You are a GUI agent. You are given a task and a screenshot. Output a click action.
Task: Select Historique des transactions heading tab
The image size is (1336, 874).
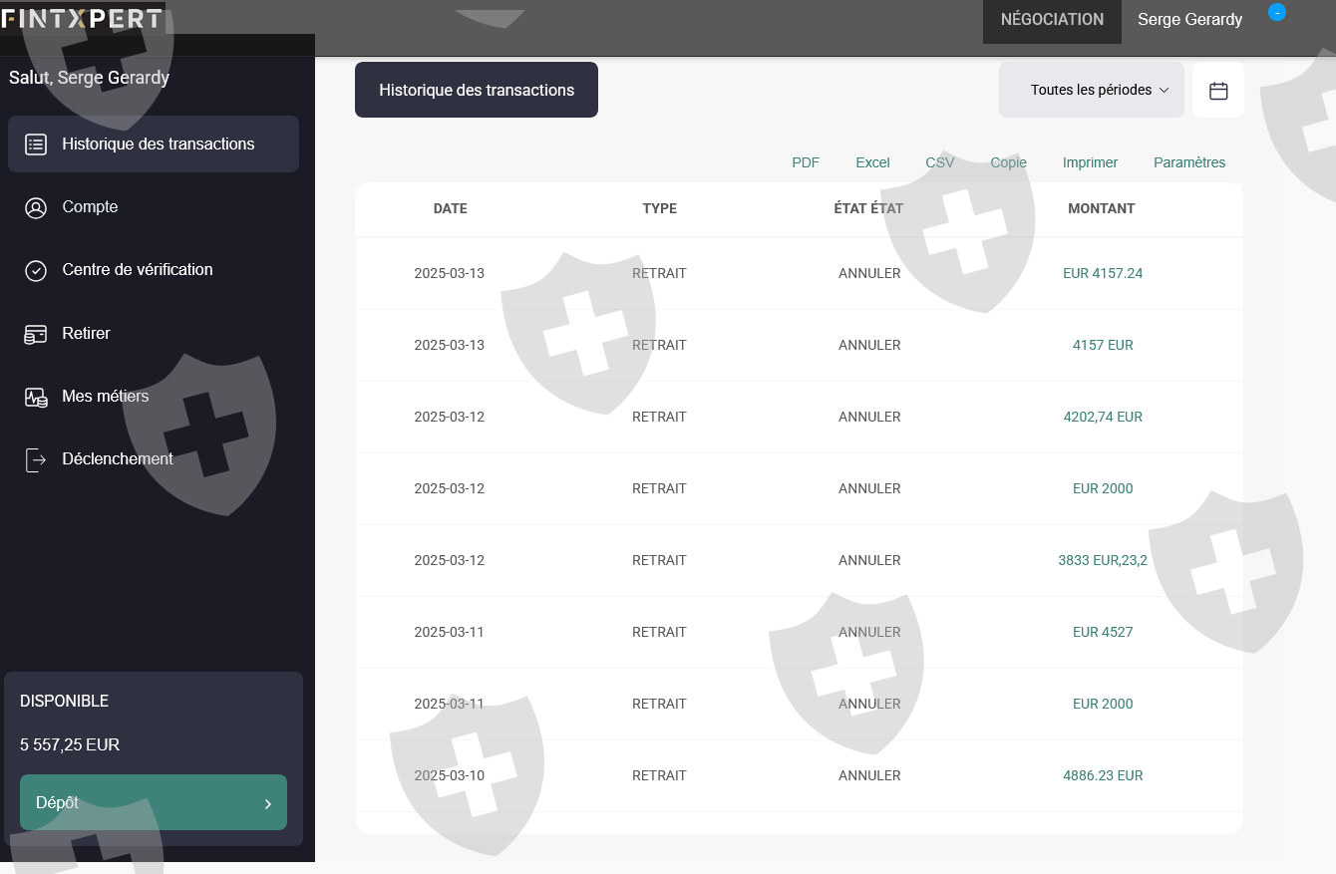tap(477, 90)
